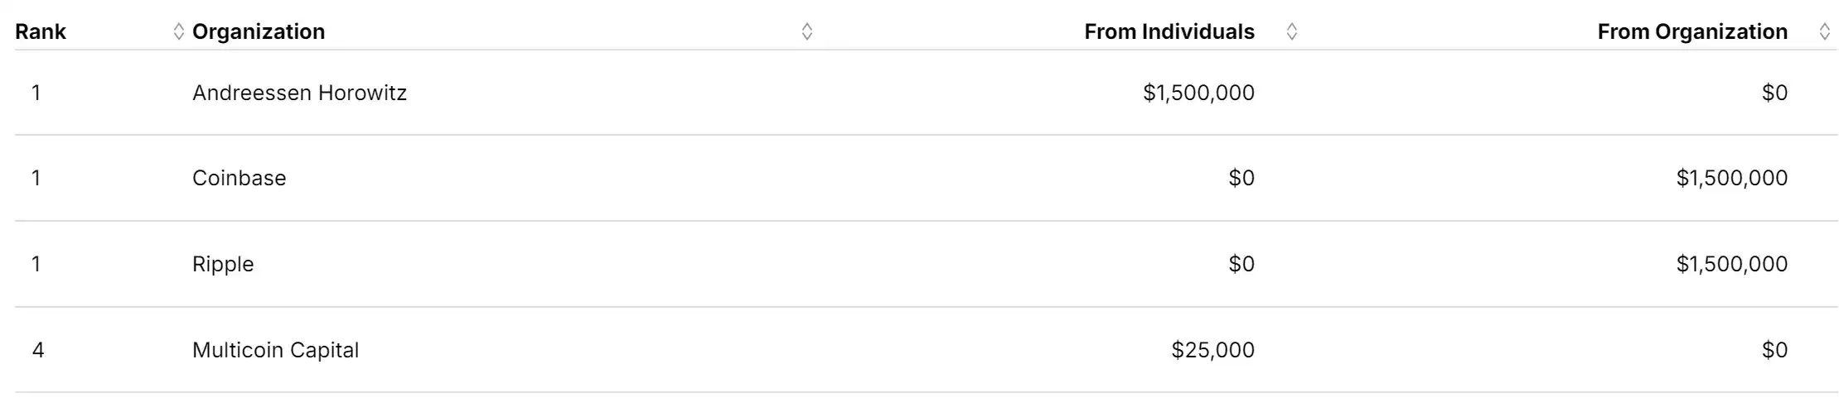Click the Ripple organization entry

tap(223, 264)
